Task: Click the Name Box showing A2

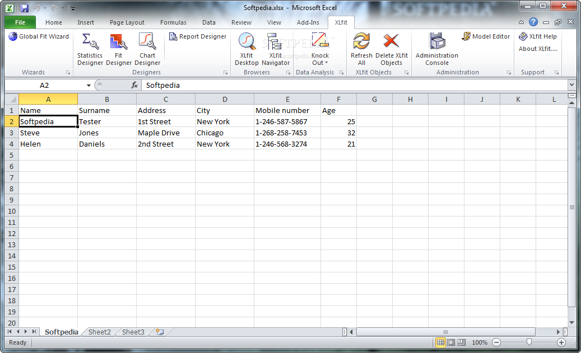Action: (x=44, y=86)
